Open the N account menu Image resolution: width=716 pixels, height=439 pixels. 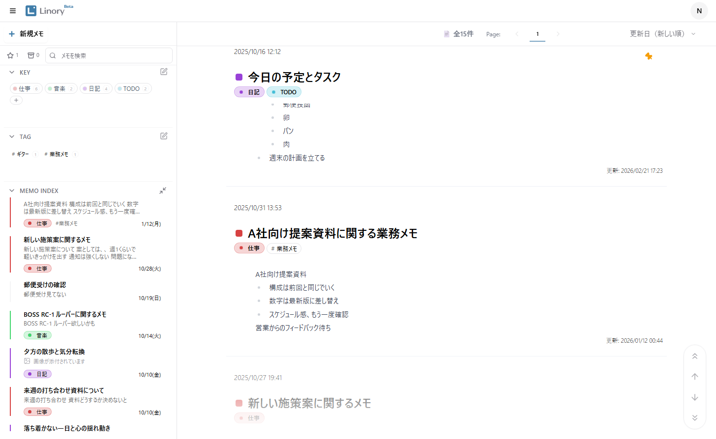click(699, 10)
